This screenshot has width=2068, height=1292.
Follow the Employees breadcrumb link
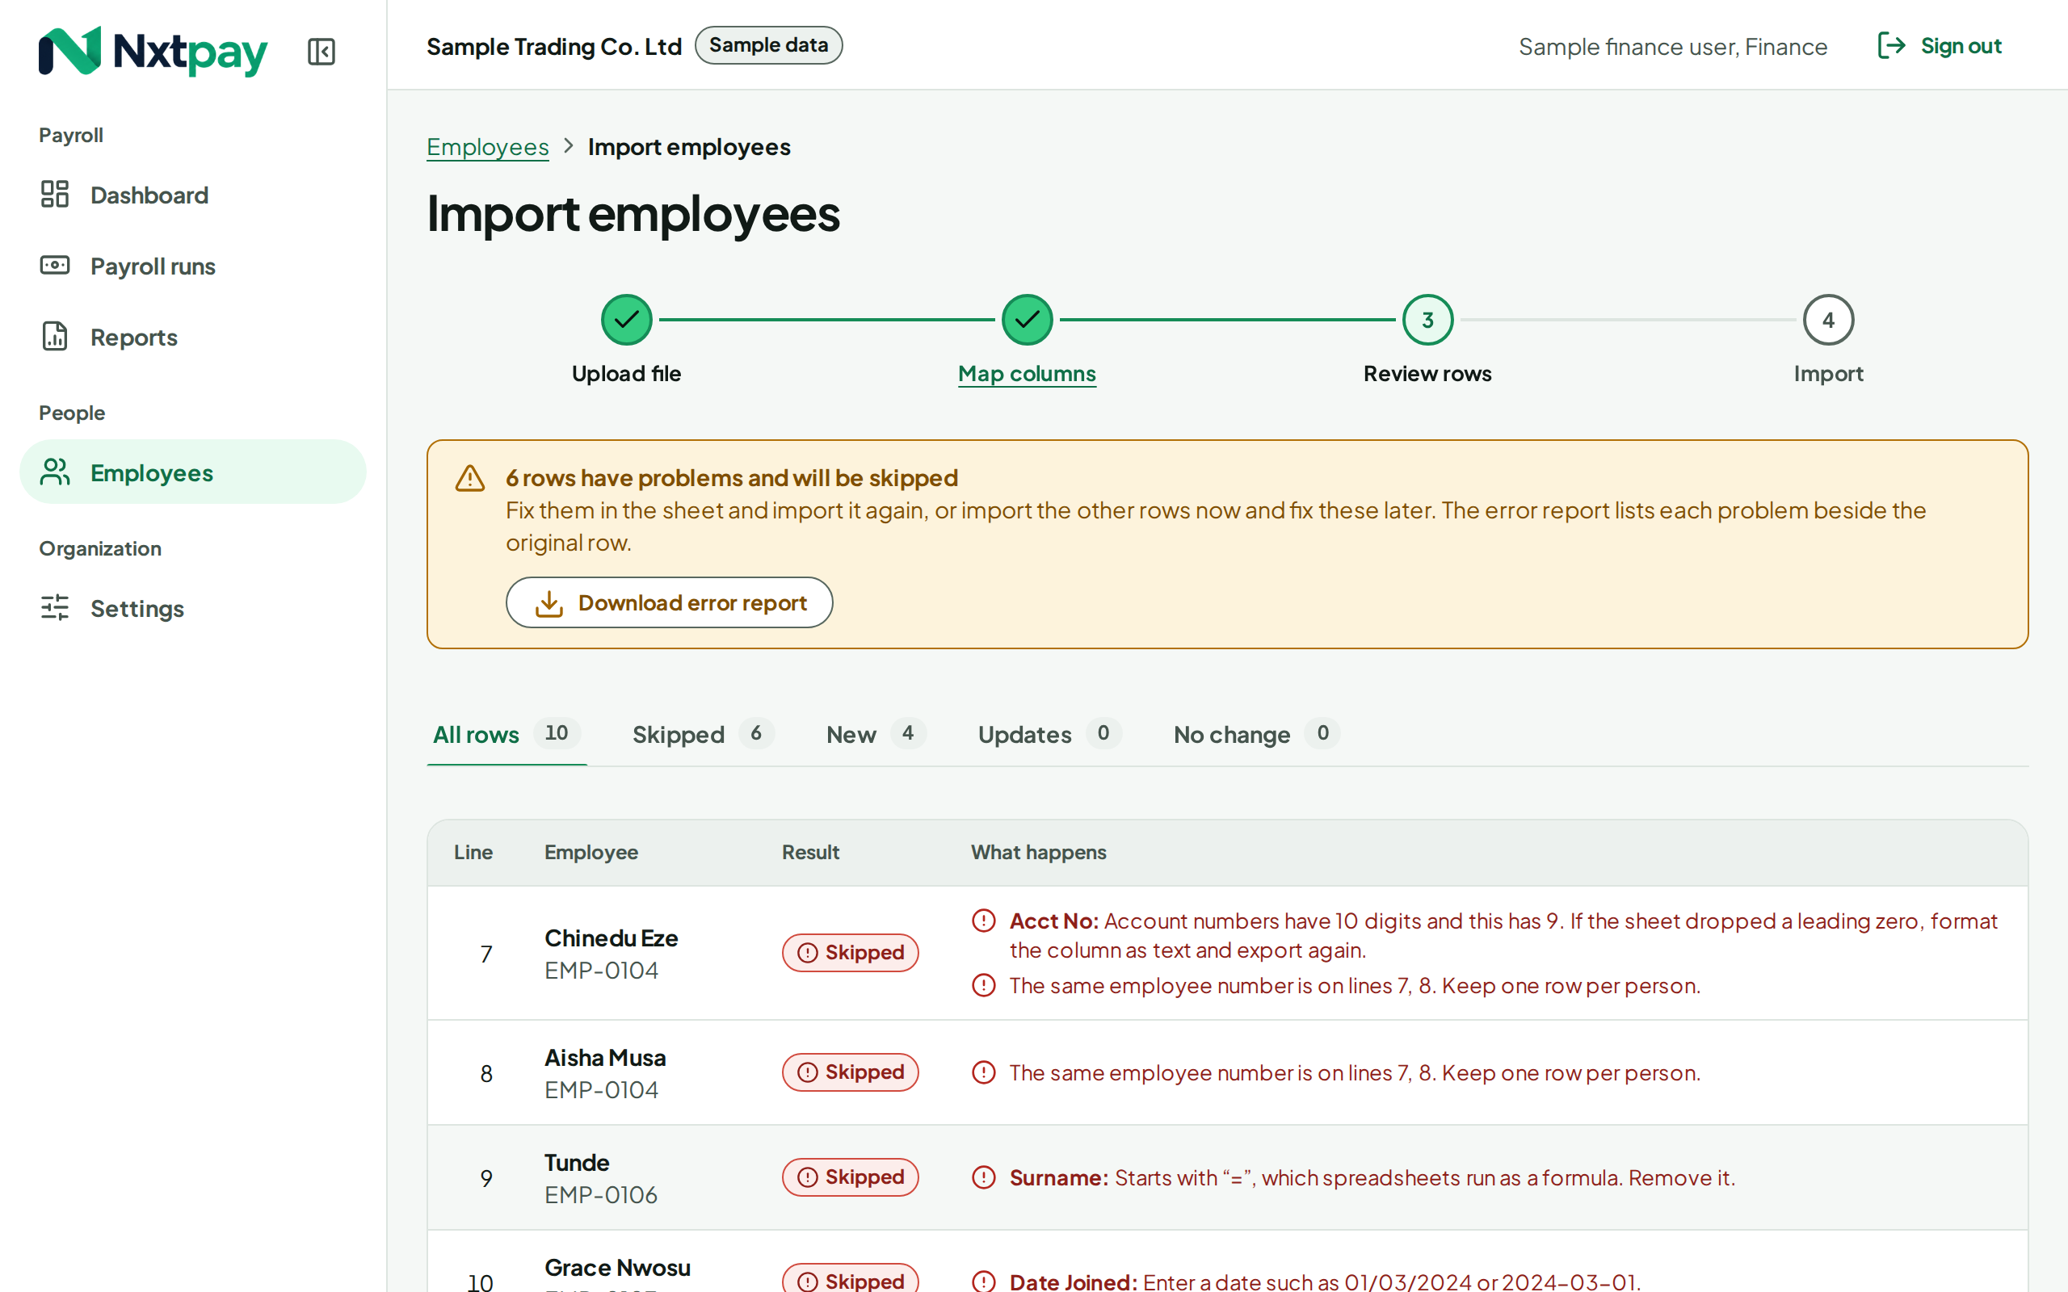click(487, 147)
